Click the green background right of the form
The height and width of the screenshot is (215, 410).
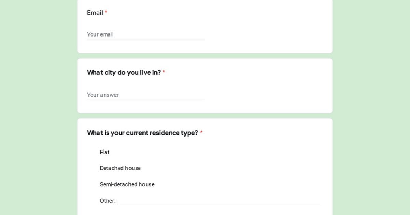click(x=371, y=107)
